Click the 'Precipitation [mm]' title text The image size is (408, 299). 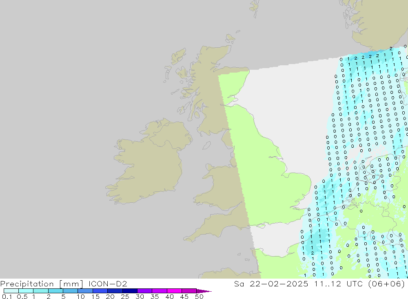[x=42, y=284]
